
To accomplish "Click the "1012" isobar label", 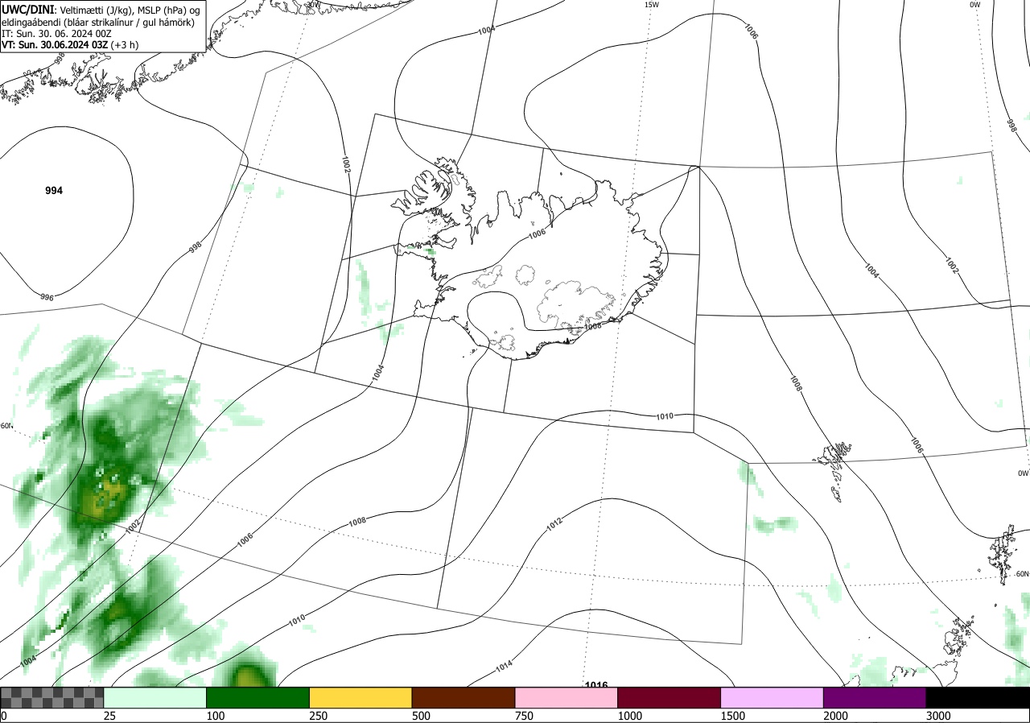I will (x=554, y=525).
